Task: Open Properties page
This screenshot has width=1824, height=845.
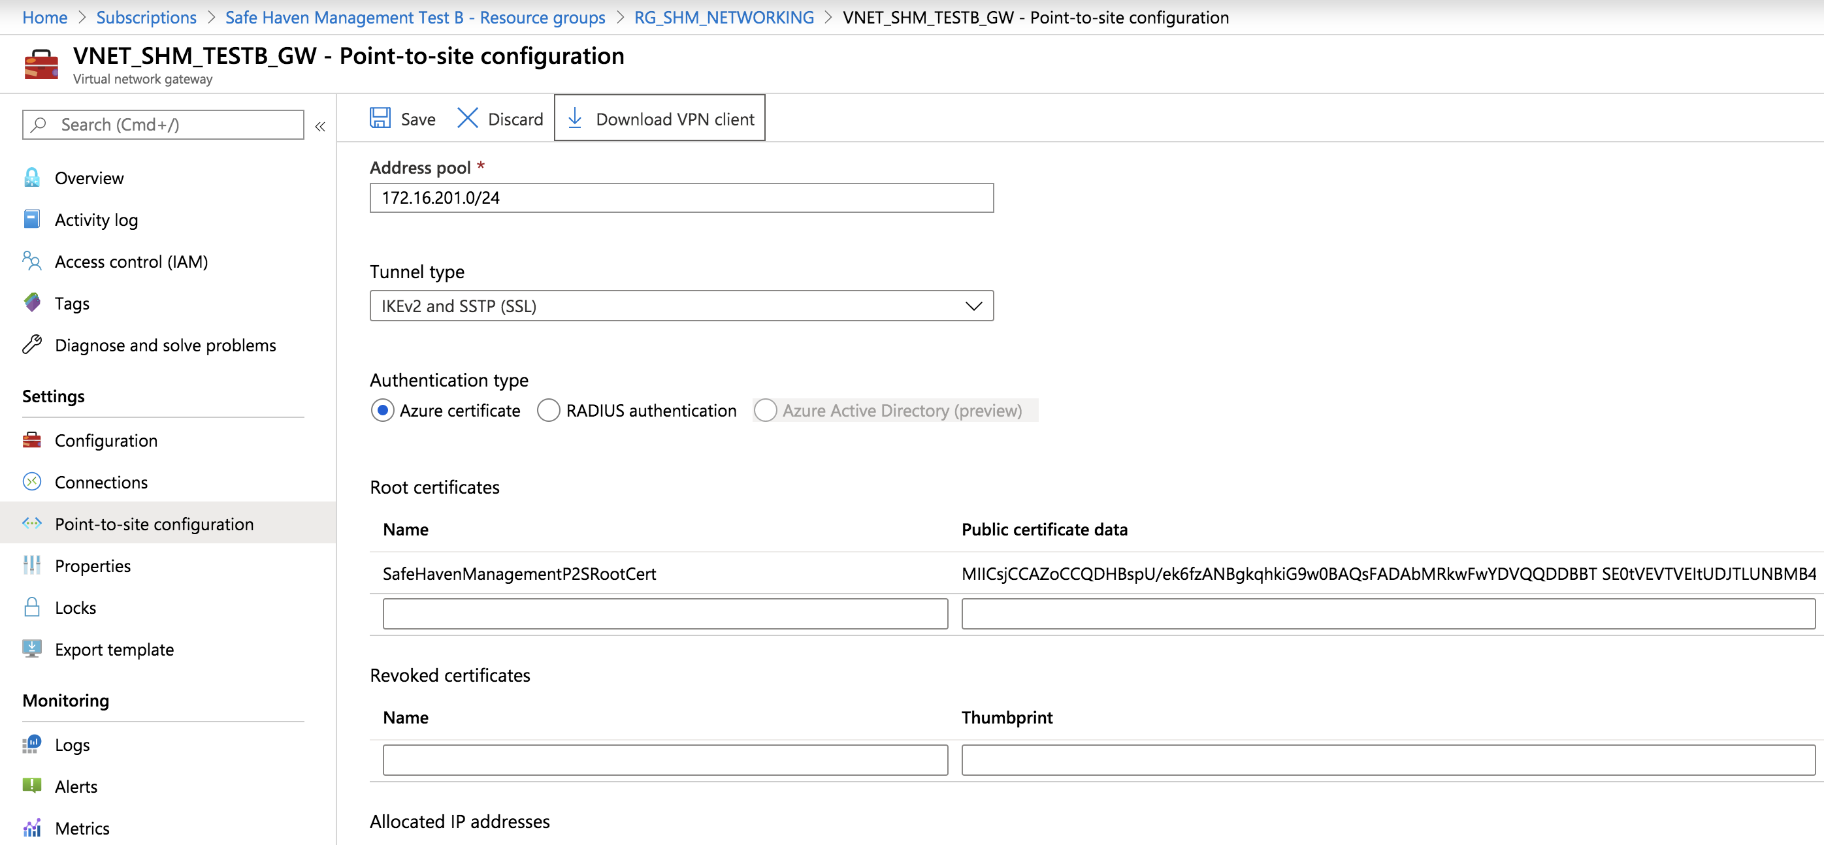Action: (x=93, y=566)
